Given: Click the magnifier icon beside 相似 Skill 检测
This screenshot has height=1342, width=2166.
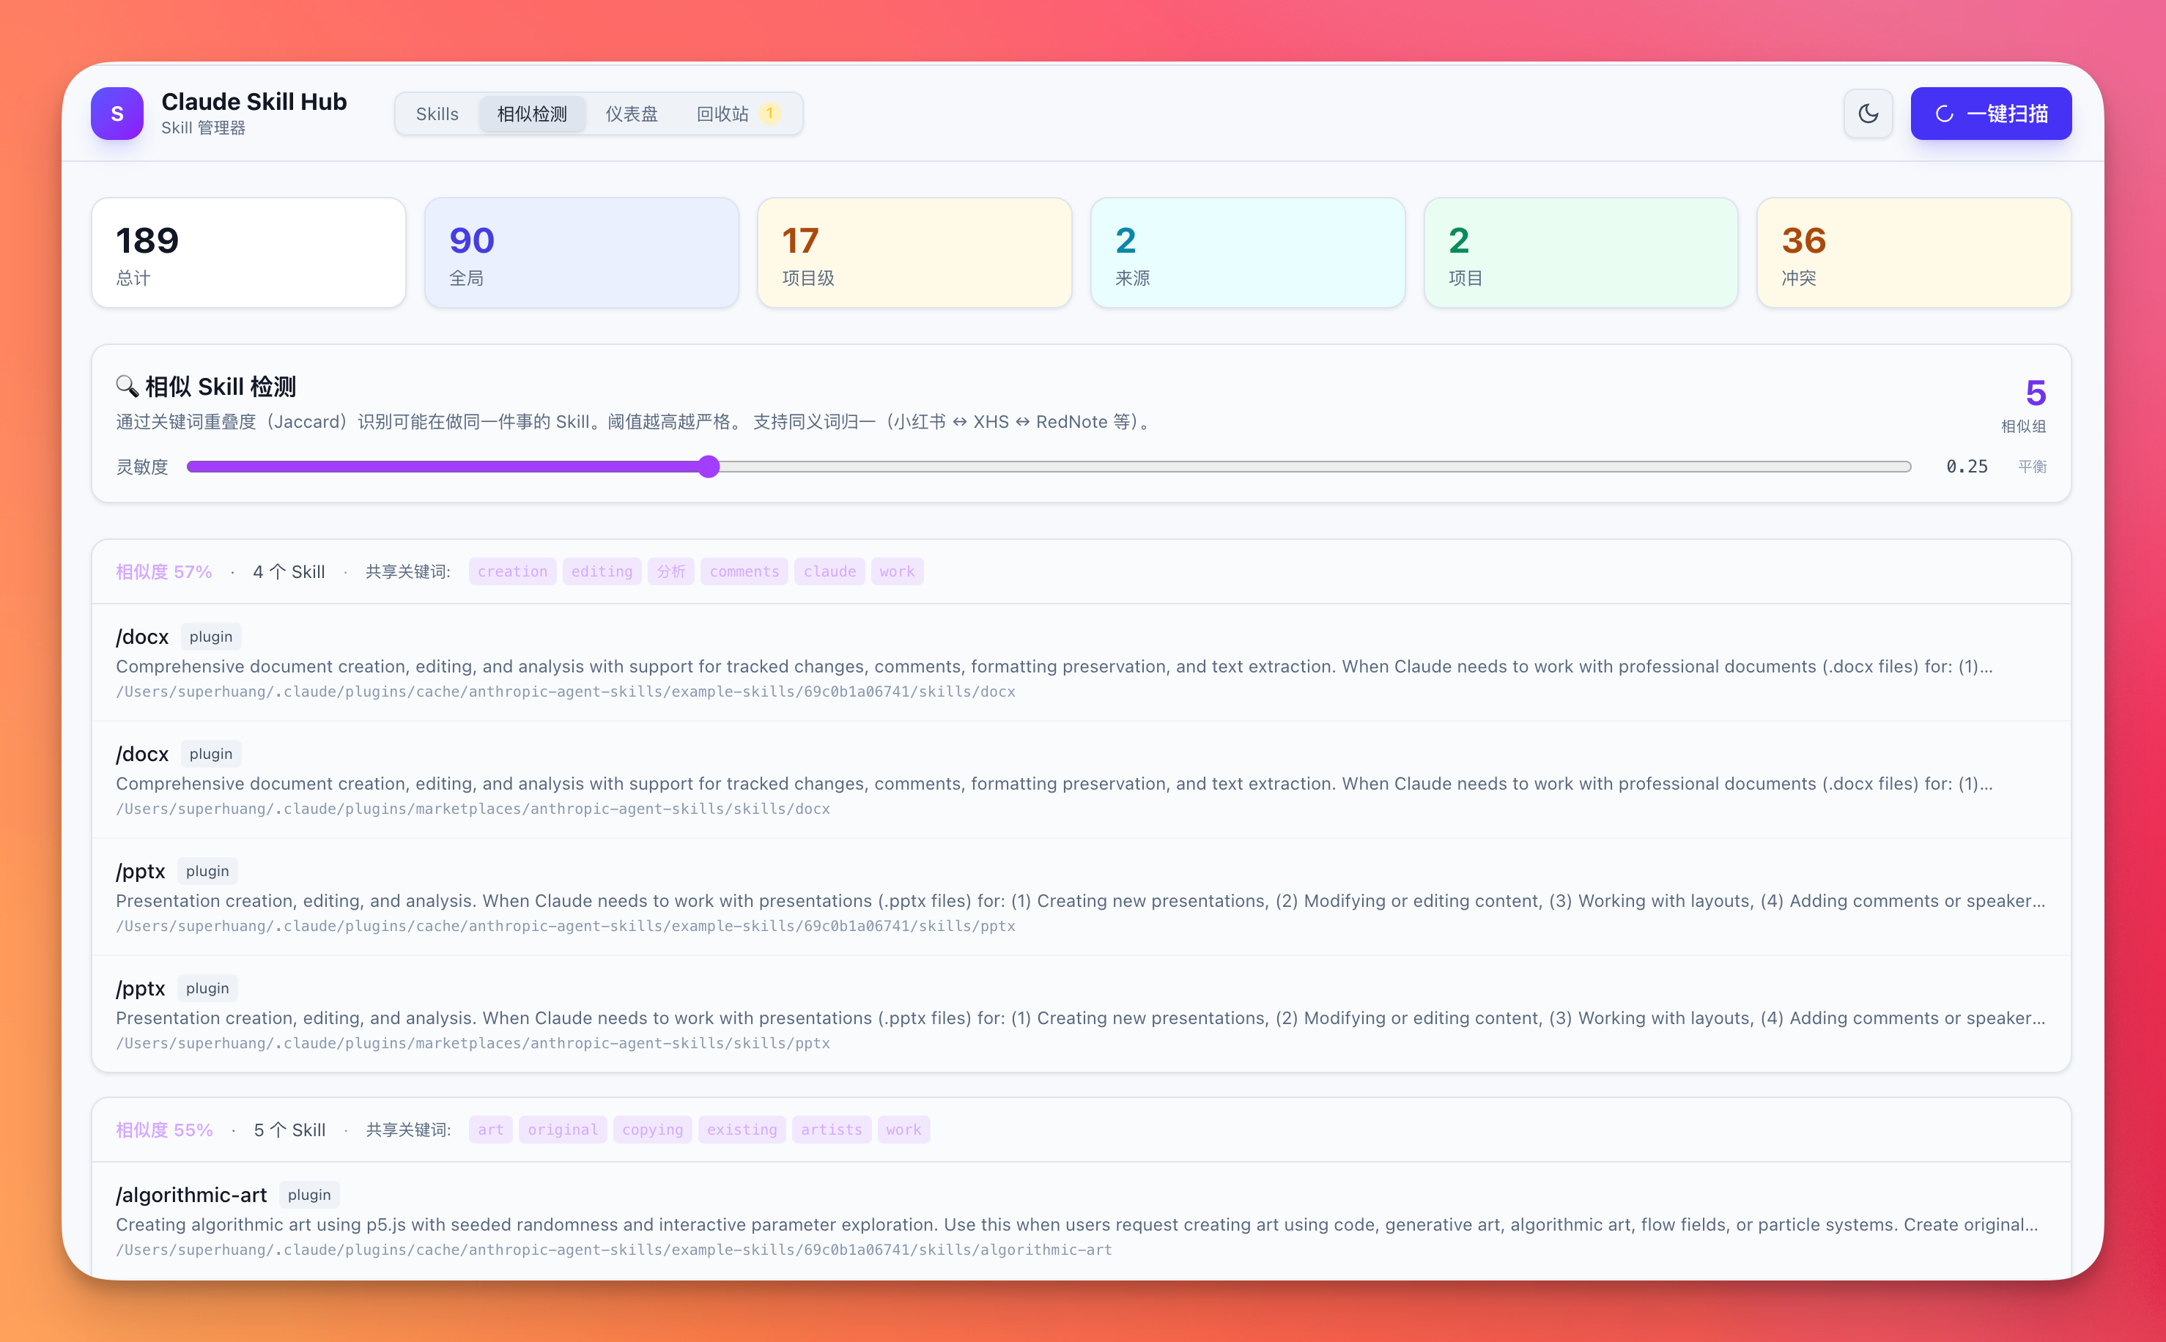Looking at the screenshot, I should coord(127,386).
